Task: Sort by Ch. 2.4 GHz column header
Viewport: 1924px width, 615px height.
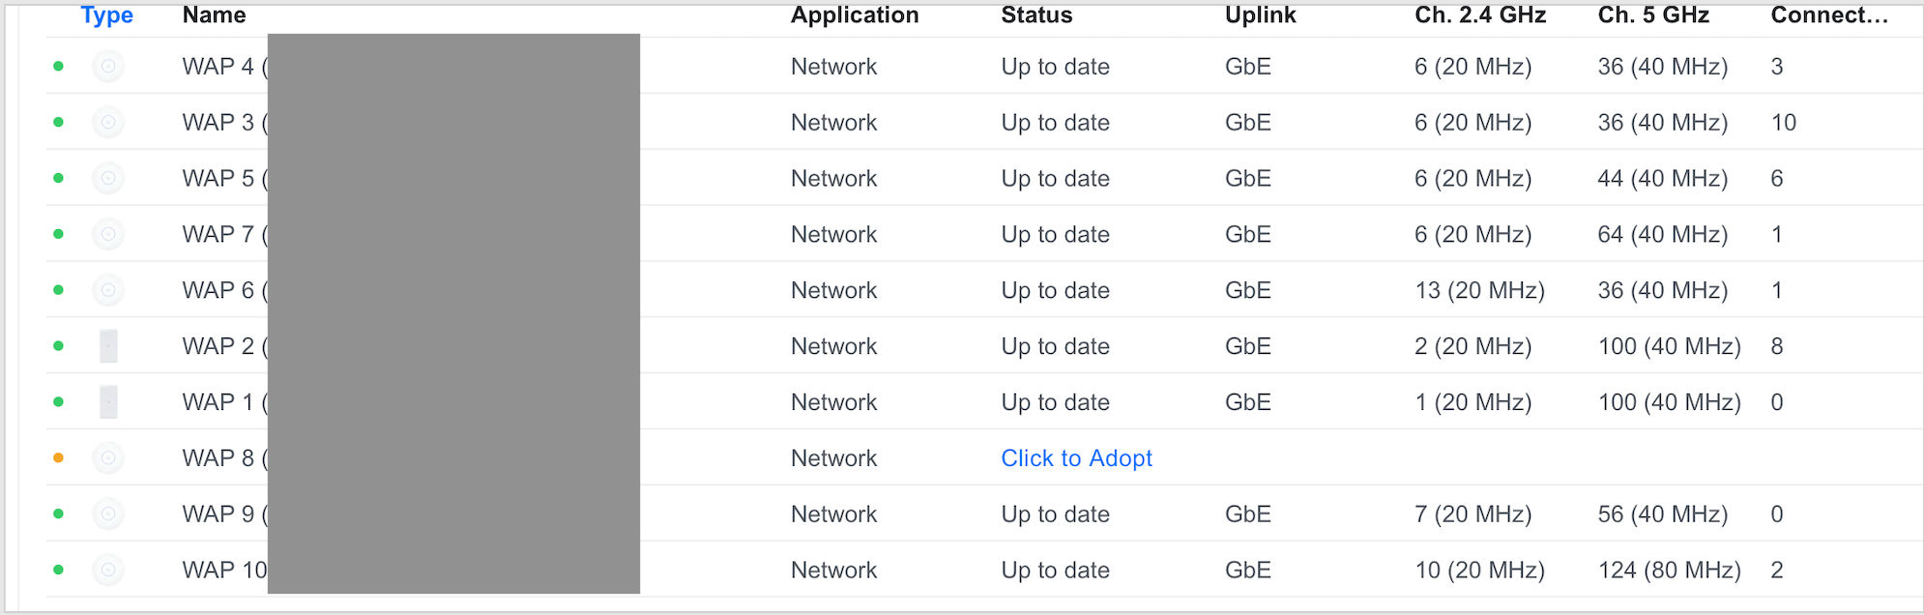Action: (1480, 15)
